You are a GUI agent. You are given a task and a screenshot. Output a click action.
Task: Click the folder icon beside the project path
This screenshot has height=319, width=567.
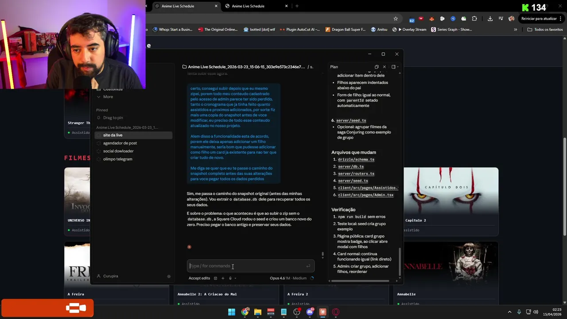[x=184, y=67]
